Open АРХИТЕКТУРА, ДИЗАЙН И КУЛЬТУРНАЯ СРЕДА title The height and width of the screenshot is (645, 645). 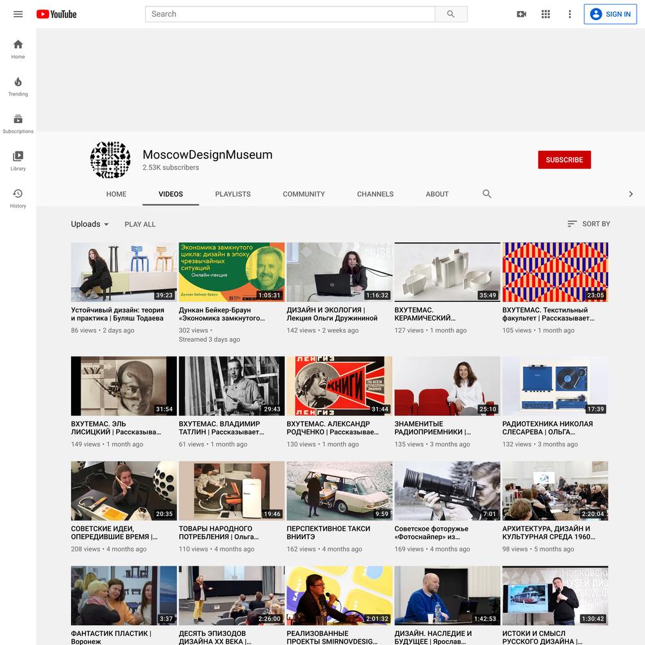[x=549, y=533]
